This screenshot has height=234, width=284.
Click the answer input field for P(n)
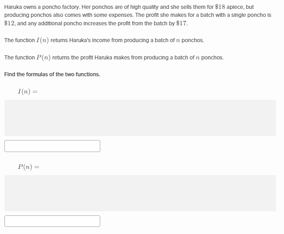click(x=52, y=221)
